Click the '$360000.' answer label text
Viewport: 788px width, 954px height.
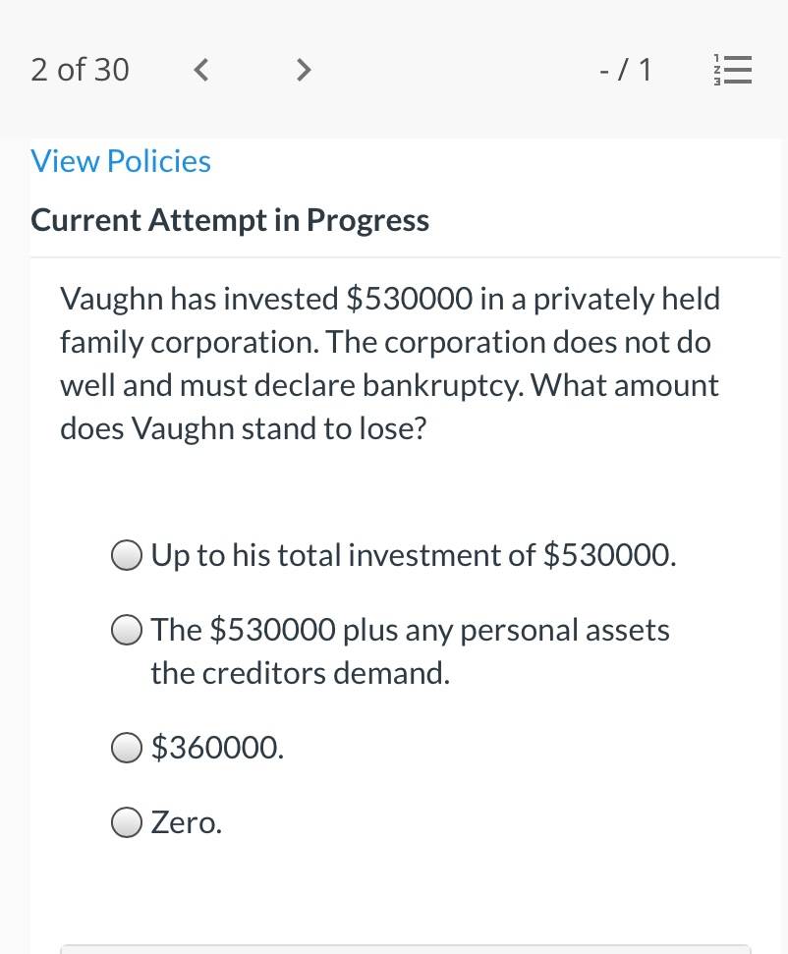coord(217,747)
